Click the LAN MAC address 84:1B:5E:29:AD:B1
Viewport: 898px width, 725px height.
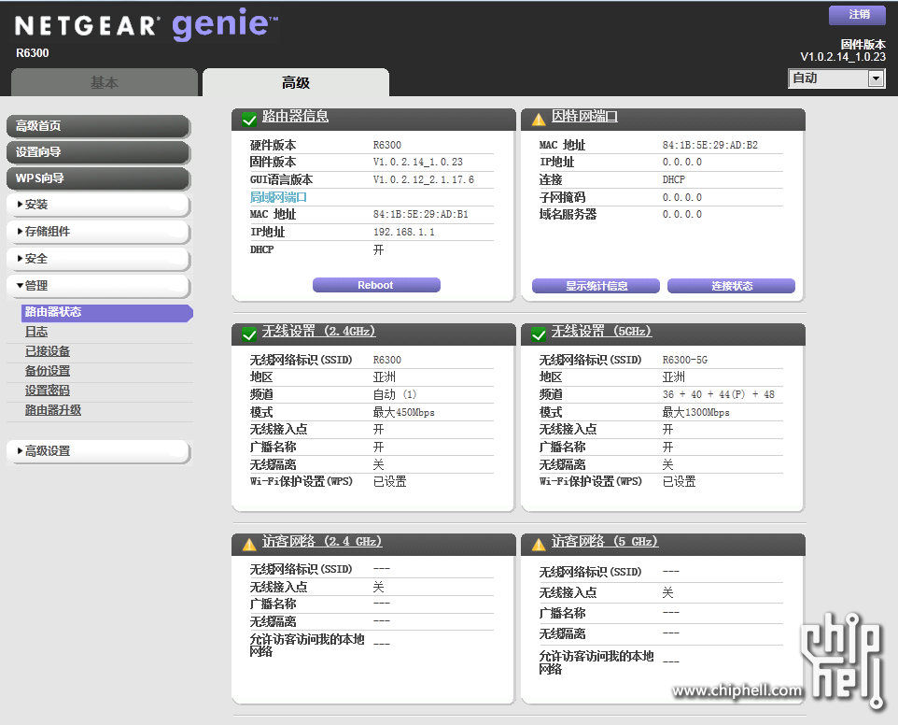click(x=421, y=214)
